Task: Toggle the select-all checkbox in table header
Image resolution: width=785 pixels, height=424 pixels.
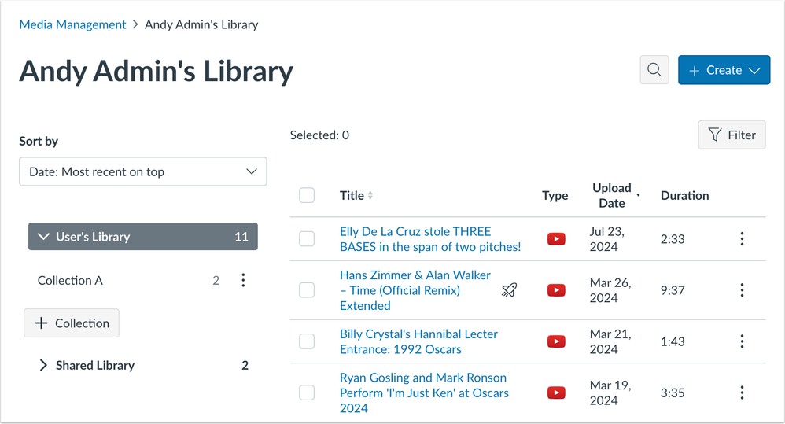Action: pyautogui.click(x=307, y=195)
